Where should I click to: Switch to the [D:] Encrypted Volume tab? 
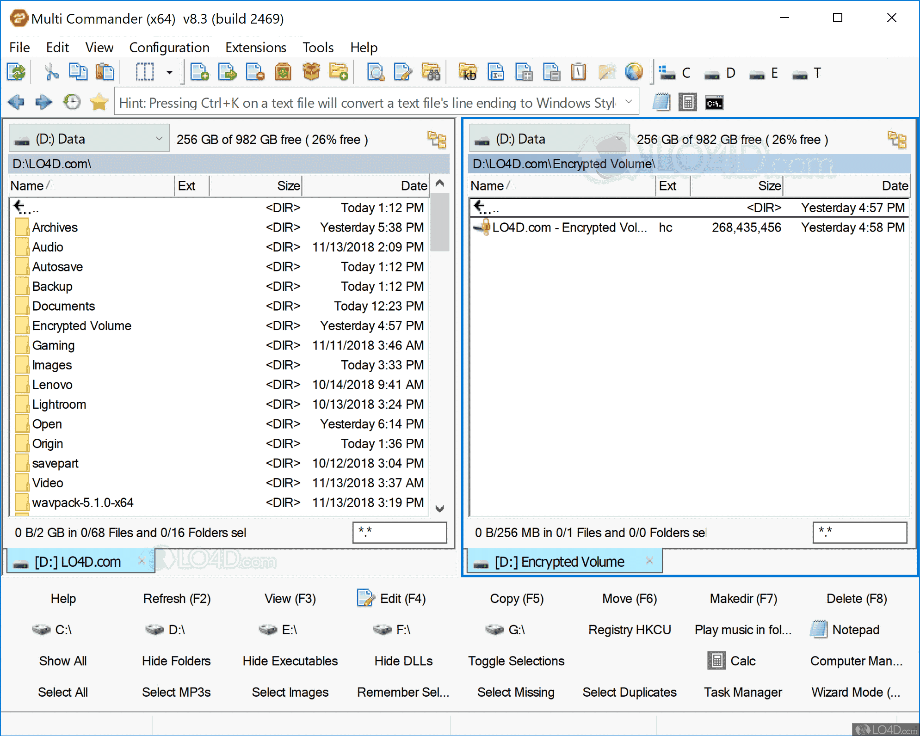click(x=560, y=561)
